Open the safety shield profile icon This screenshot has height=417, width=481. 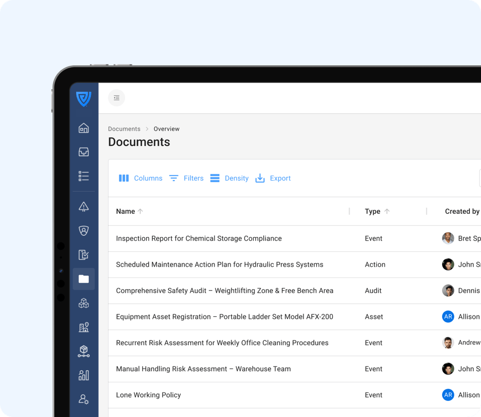(84, 230)
